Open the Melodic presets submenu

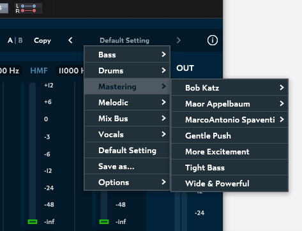(127, 102)
